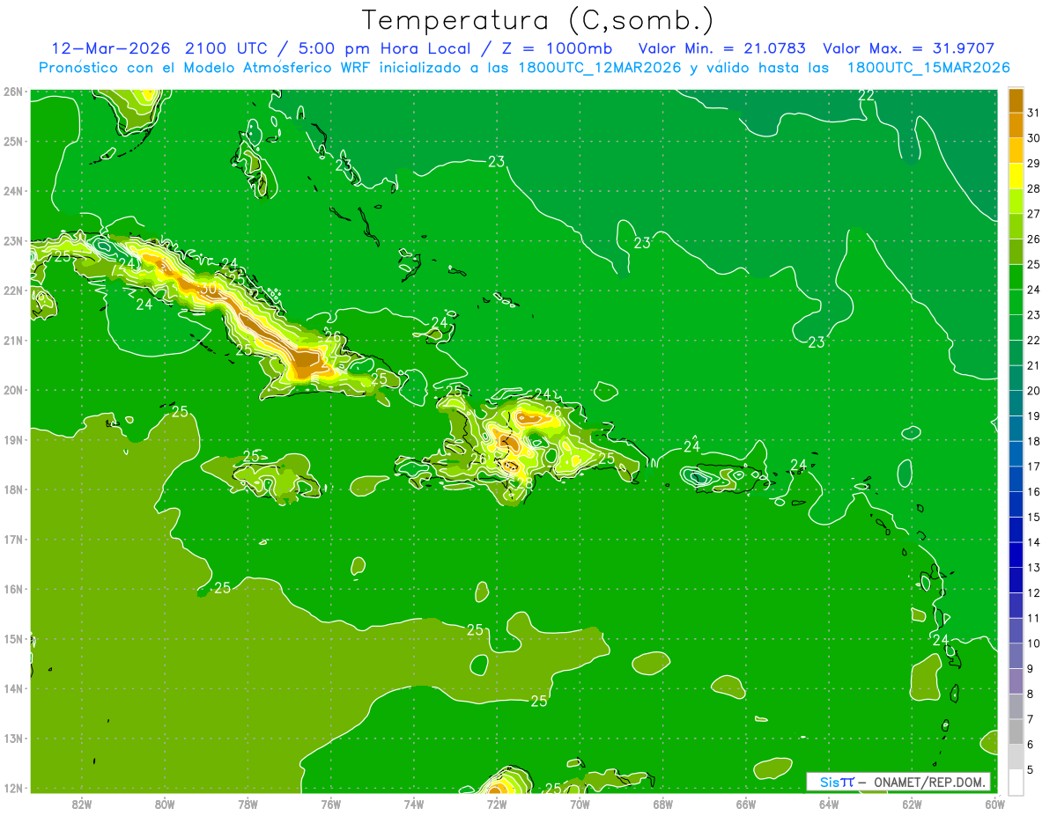This screenshot has height=816, width=1057.
Task: Click the 70W longitude axis label
Action: tap(580, 805)
